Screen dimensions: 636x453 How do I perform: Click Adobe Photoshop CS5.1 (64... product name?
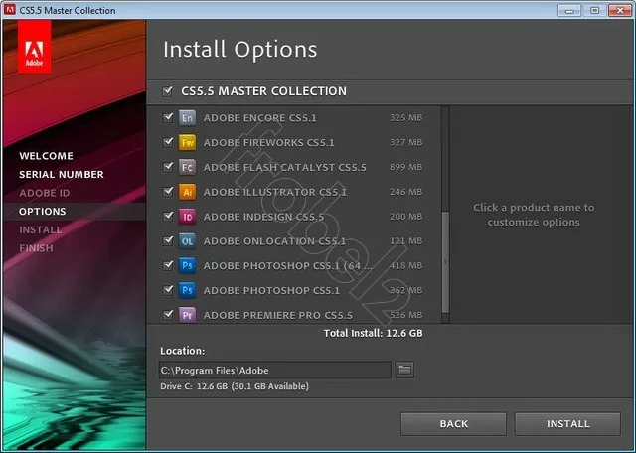click(288, 266)
